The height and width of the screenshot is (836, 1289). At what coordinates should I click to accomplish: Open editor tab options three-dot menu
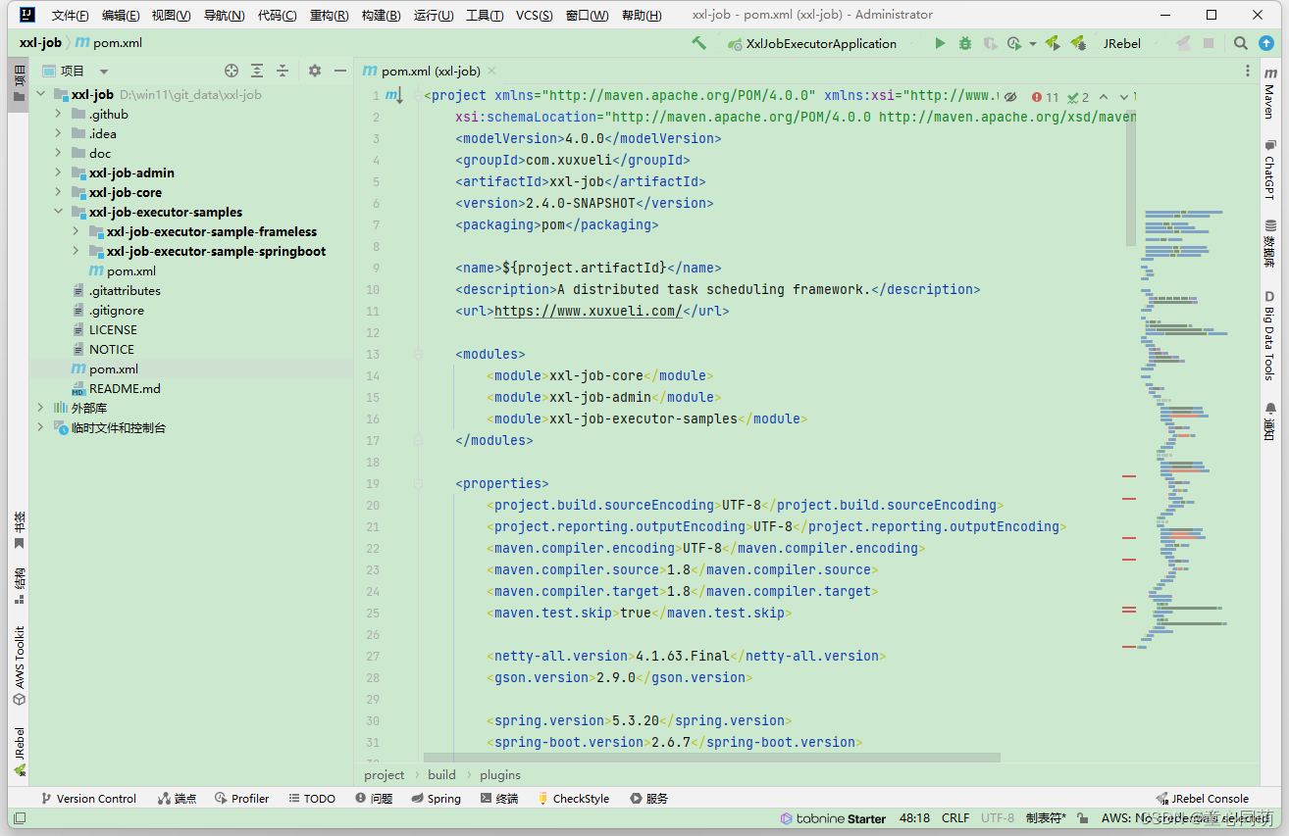tap(1248, 71)
